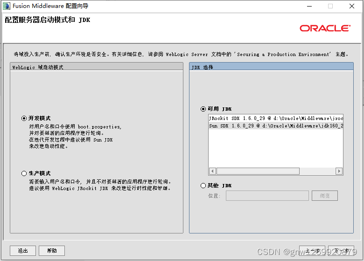This screenshot has width=364, height=261.
Task: Select JRockit SDK 1.6.0_29 entry
Action: coord(276,119)
